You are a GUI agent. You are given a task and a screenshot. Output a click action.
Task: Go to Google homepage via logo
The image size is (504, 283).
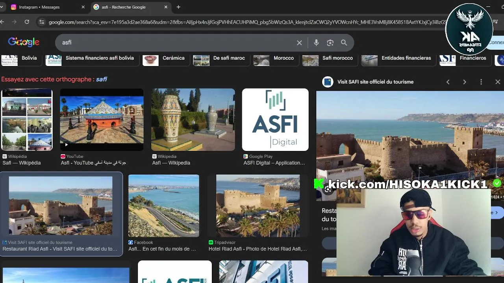coord(24,42)
